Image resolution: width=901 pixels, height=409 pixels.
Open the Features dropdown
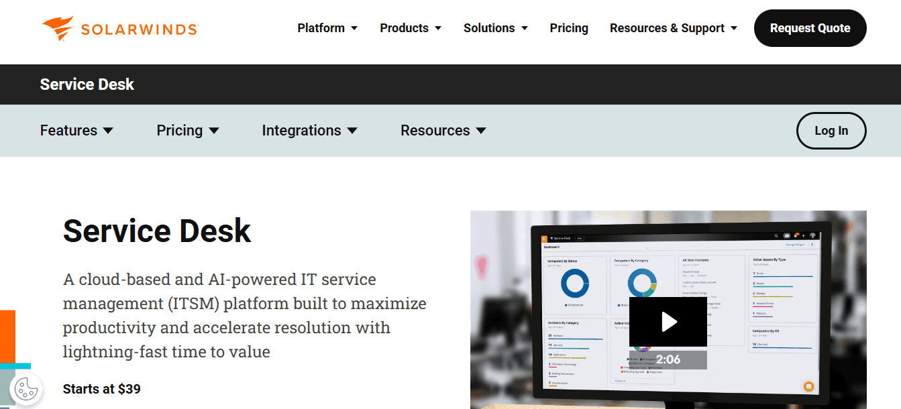pyautogui.click(x=76, y=130)
